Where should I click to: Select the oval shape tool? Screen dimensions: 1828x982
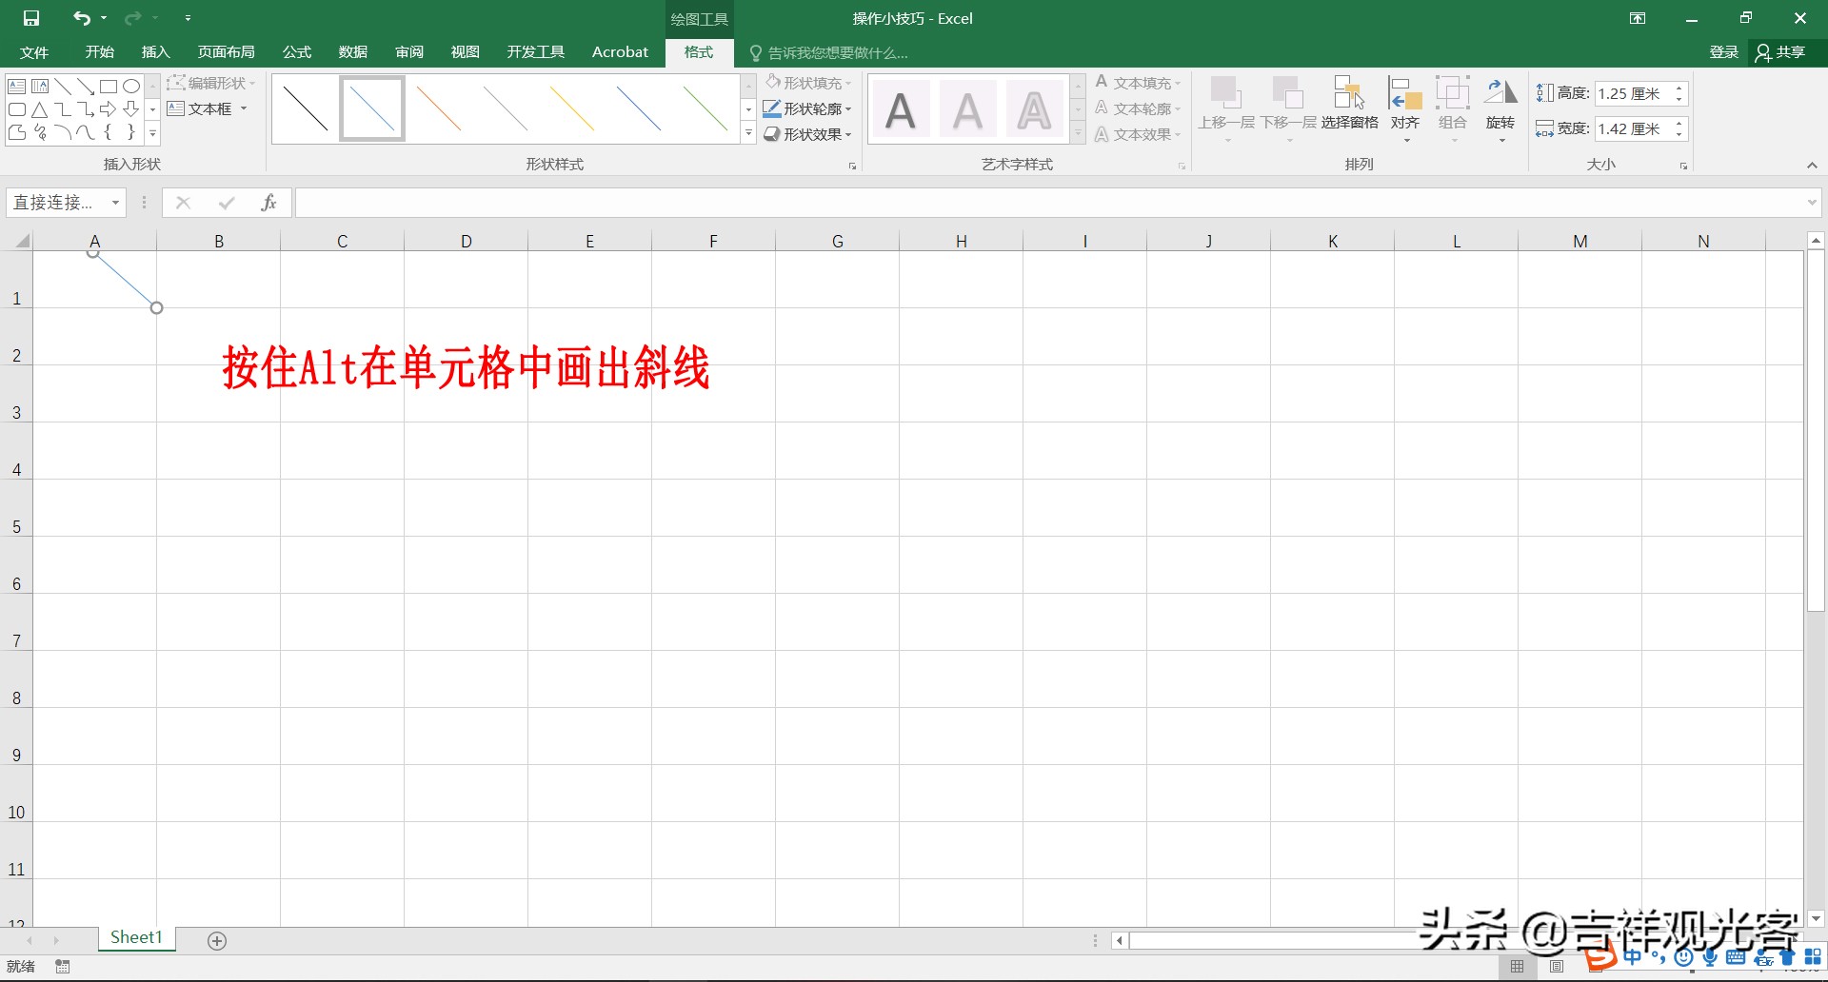point(130,86)
